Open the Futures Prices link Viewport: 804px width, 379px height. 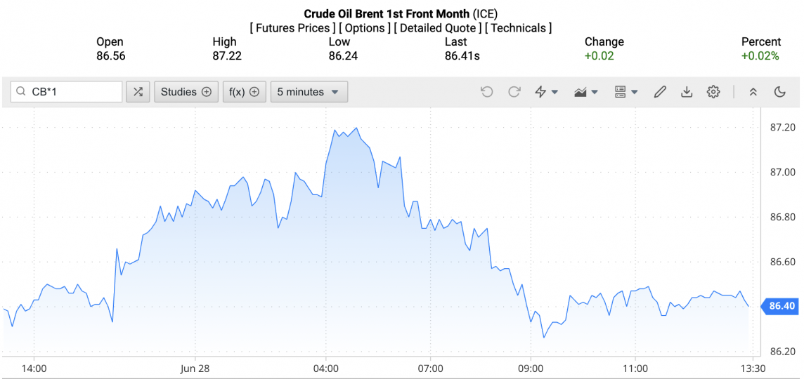[292, 28]
